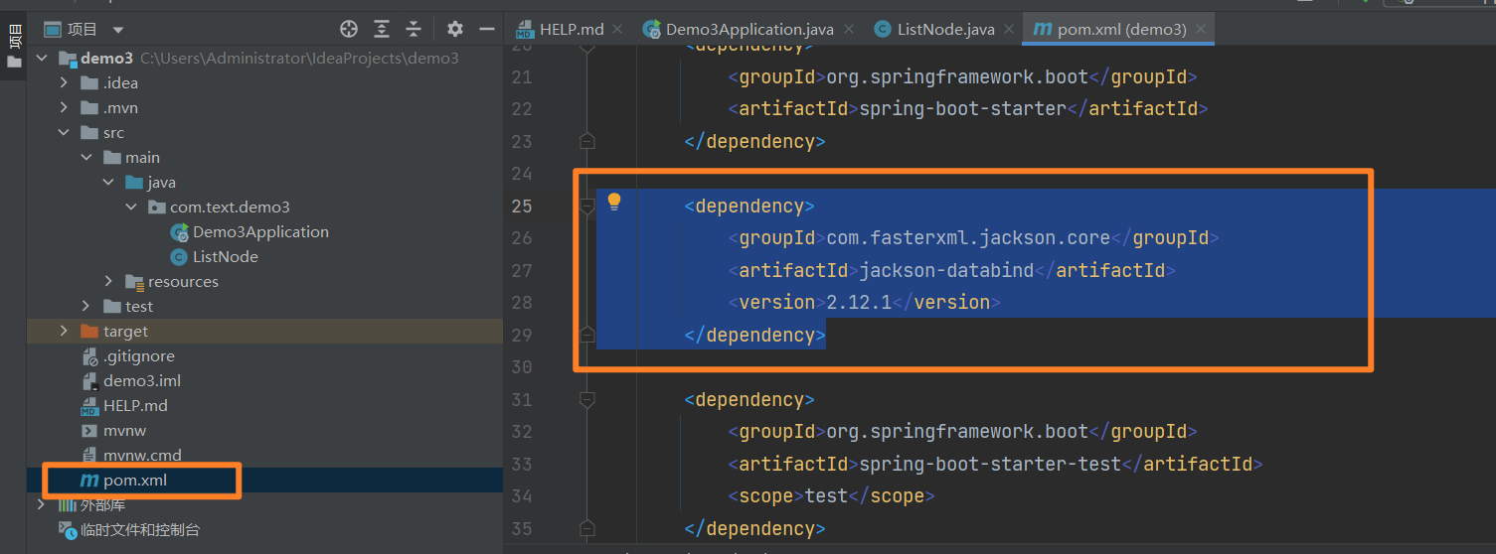Select the 外部库 label
The height and width of the screenshot is (554, 1496).
click(x=103, y=505)
